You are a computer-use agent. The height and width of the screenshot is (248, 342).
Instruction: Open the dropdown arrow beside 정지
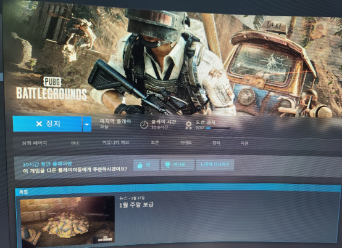coord(87,124)
